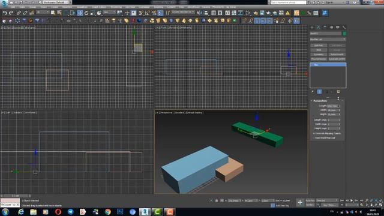This screenshot has height=216, width=384.
Task: Click the Symmetry modifier button
Action: tap(319, 55)
